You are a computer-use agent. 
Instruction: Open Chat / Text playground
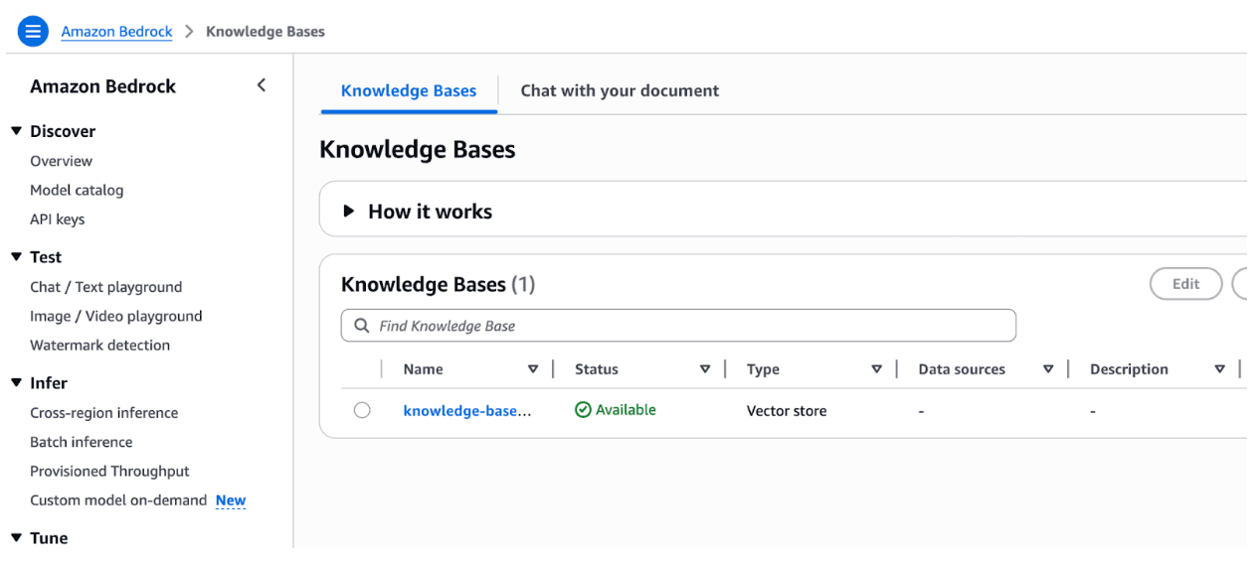[x=105, y=287]
